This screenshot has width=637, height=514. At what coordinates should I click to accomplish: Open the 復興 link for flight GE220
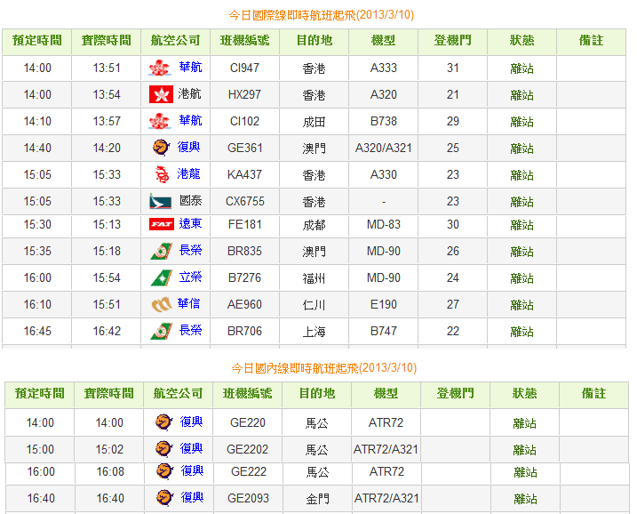(191, 422)
